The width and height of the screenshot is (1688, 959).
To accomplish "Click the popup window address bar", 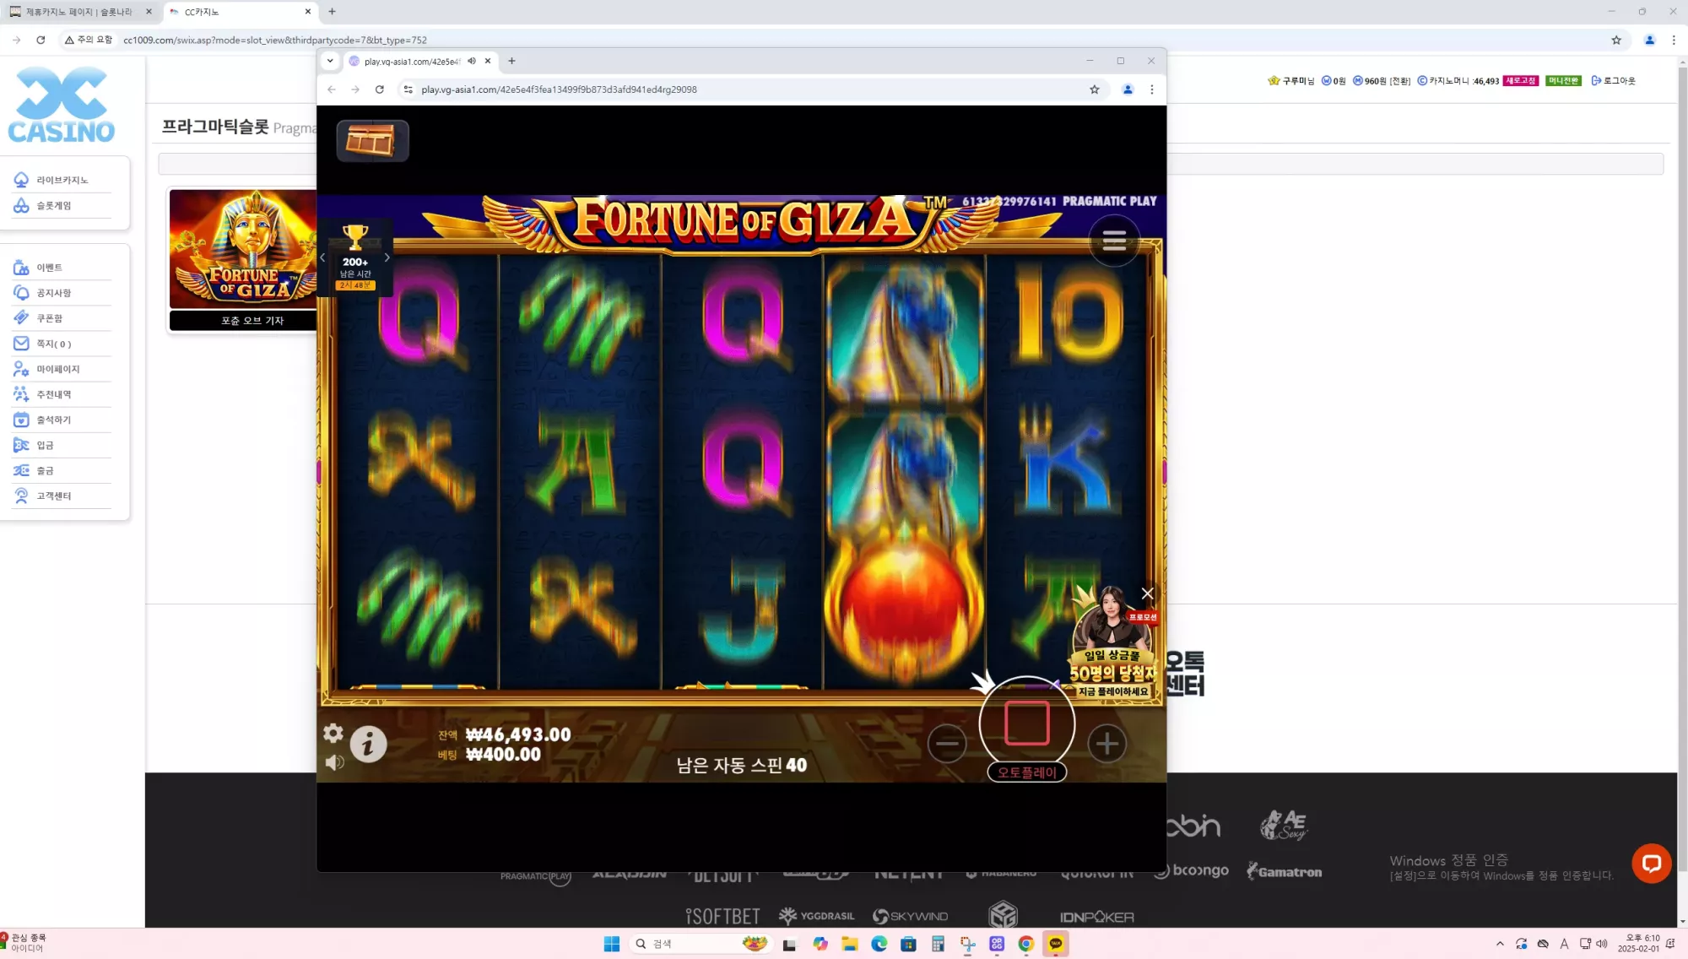I will (751, 89).
